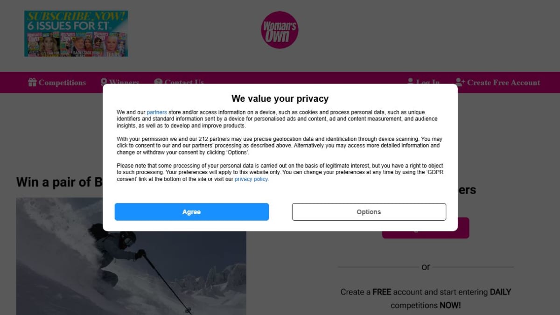Select the Create Free Account text
The width and height of the screenshot is (560, 315).
[504, 83]
